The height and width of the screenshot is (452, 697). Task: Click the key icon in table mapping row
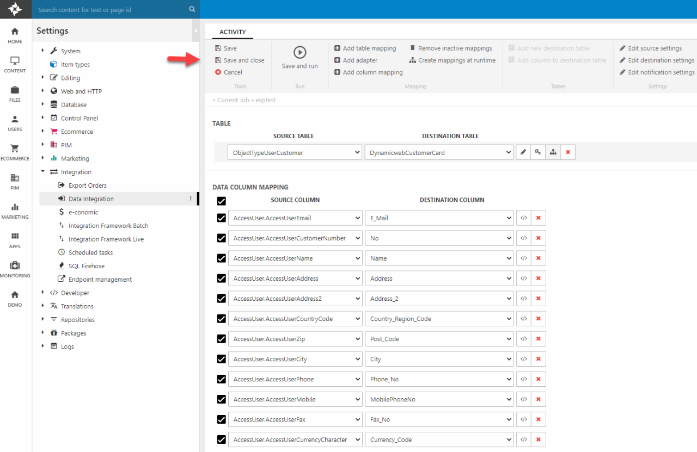pyautogui.click(x=538, y=153)
